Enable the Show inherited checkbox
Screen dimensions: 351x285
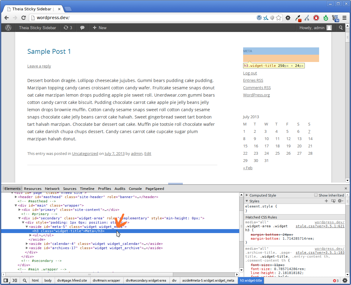point(316,195)
